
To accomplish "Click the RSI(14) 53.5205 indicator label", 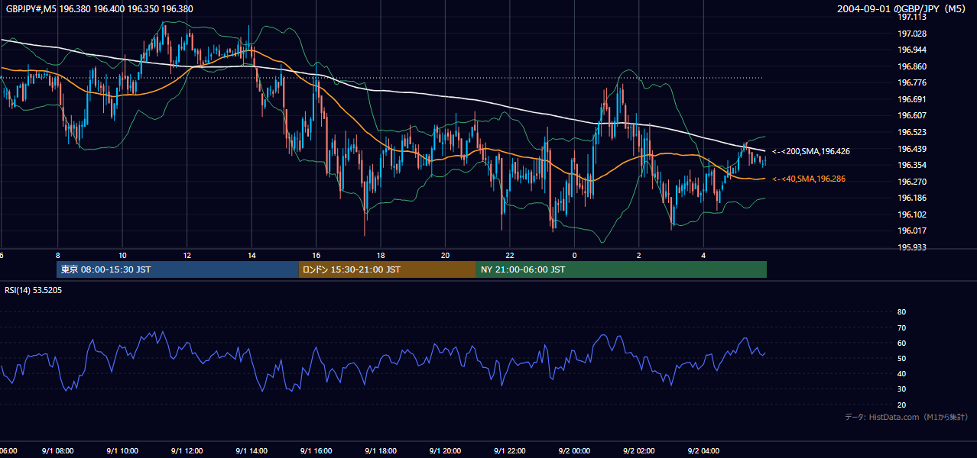I will [x=34, y=290].
